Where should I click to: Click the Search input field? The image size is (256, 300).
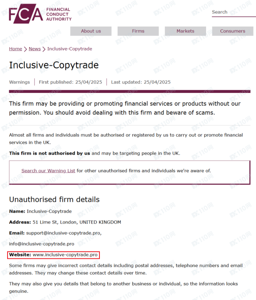tap(234, 12)
